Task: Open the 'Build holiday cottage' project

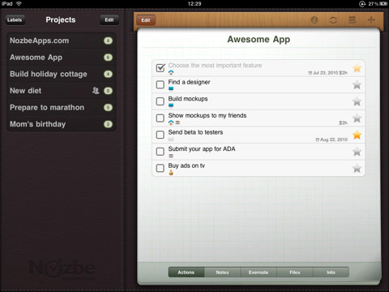Action: 62,74
